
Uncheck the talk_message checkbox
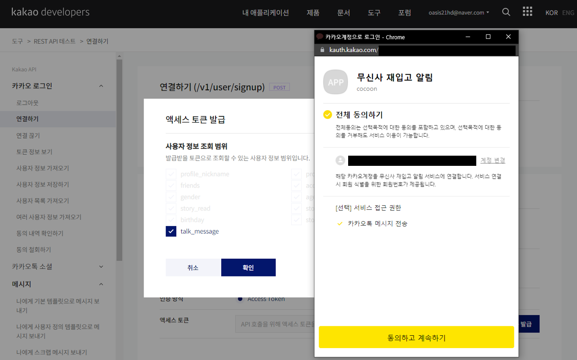point(171,231)
